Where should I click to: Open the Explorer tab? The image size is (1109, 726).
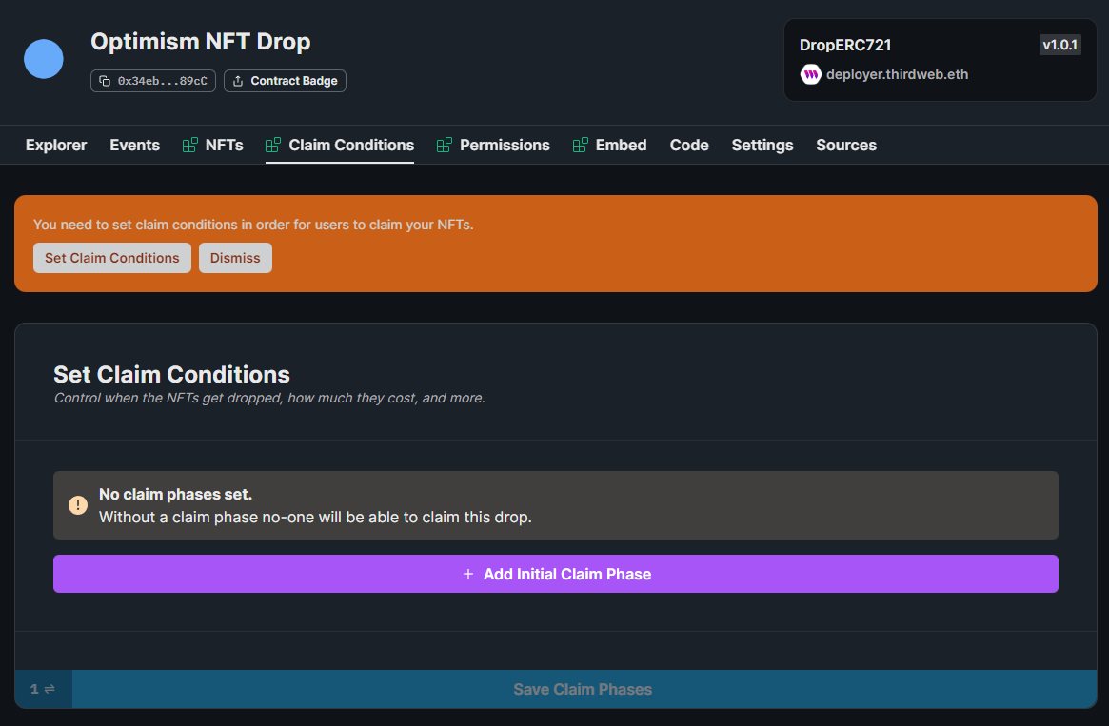56,145
